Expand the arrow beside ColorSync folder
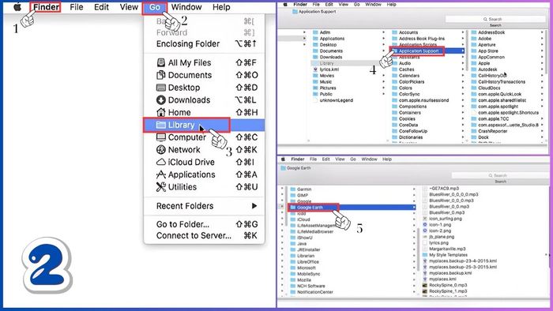Image resolution: width=553 pixels, height=311 pixels. pos(463,94)
